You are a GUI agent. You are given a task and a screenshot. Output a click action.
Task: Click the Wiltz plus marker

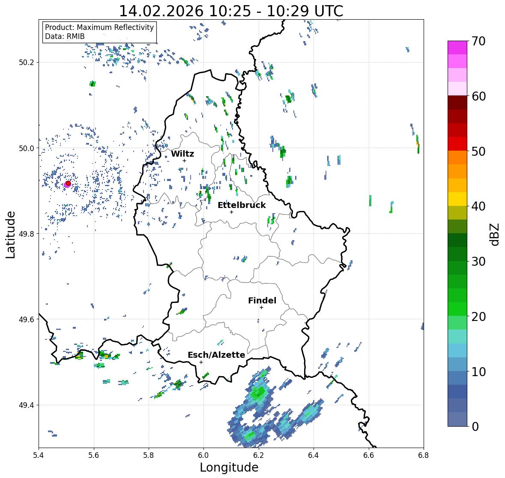click(x=184, y=160)
